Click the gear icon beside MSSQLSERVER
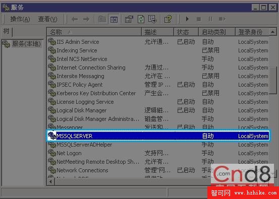Image resolution: width=279 pixels, height=199 pixels. 52,136
